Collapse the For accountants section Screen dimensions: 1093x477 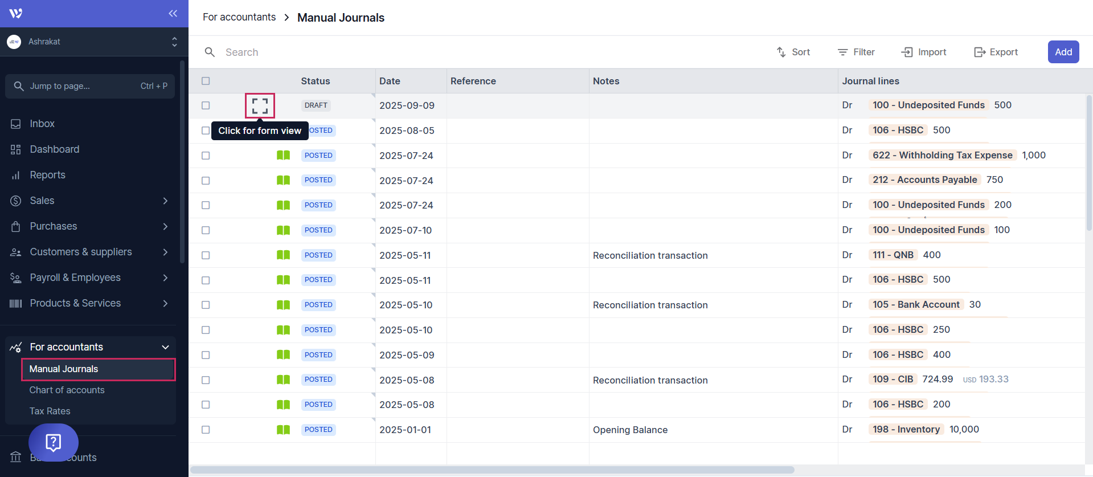coord(165,347)
